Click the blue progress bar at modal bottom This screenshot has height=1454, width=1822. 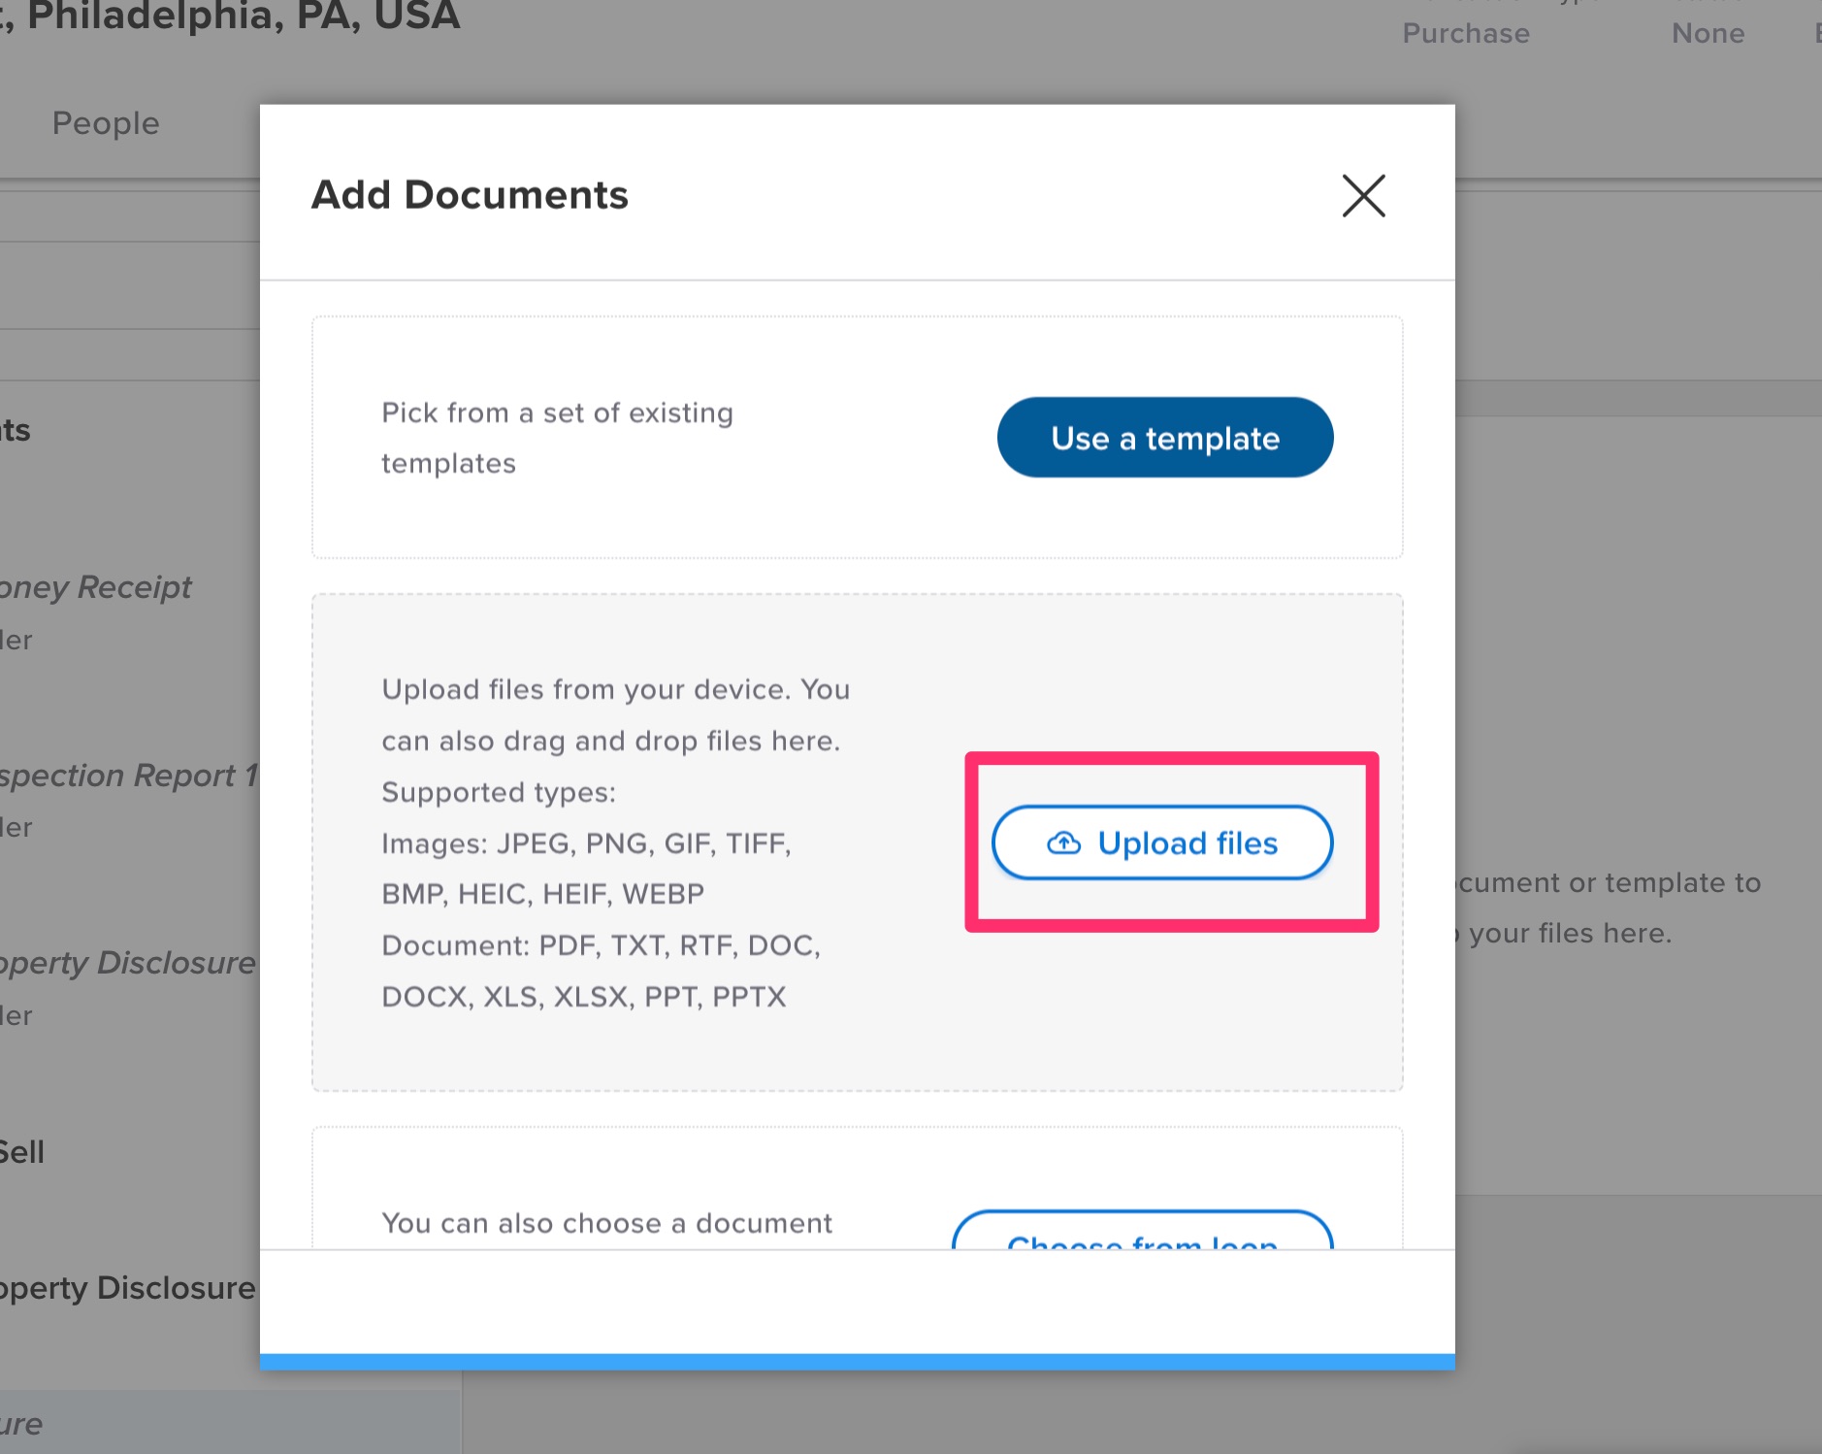(857, 1359)
